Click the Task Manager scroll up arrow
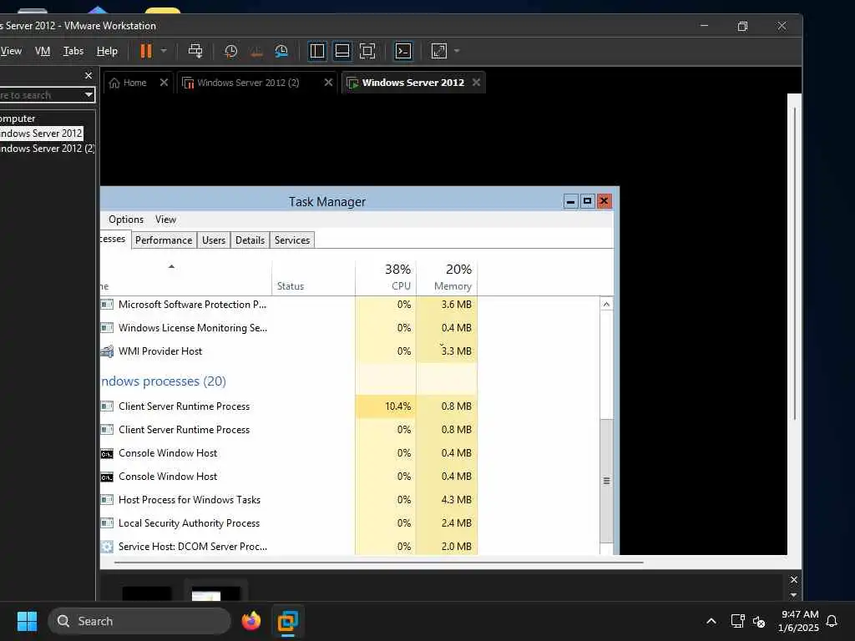Image resolution: width=855 pixels, height=641 pixels. pyautogui.click(x=606, y=304)
